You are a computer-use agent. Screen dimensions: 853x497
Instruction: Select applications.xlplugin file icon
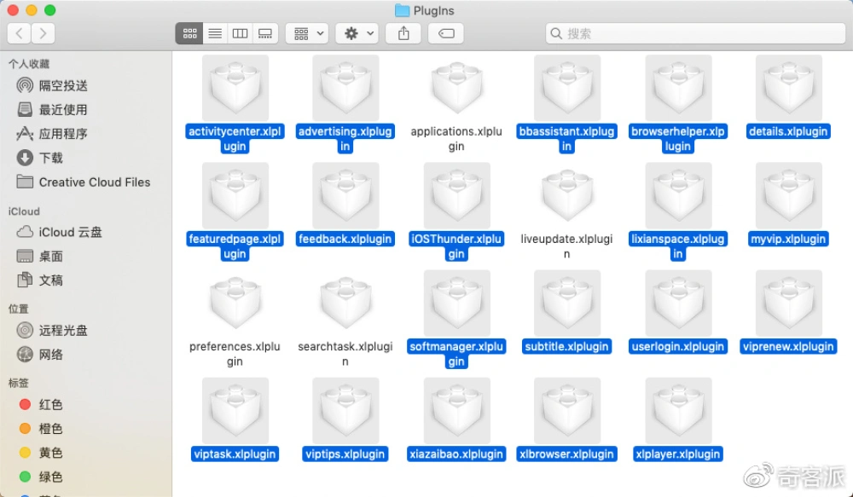(456, 88)
